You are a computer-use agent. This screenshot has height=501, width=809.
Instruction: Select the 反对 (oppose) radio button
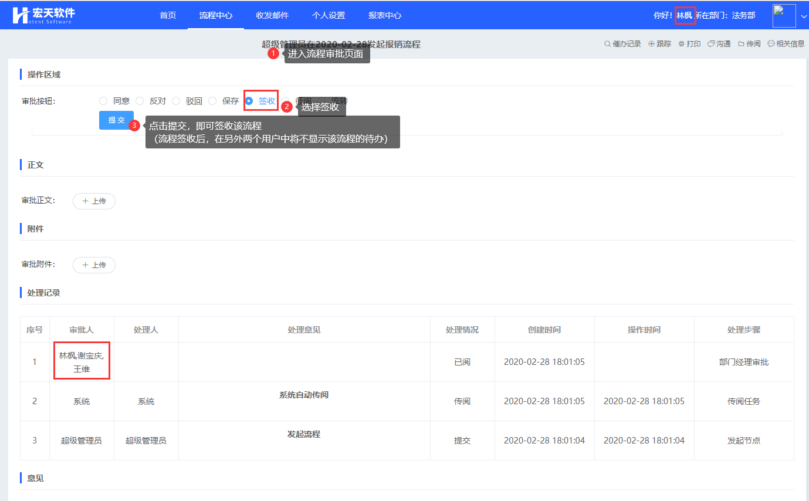(140, 101)
